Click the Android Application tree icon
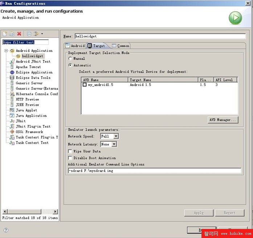 [12, 51]
